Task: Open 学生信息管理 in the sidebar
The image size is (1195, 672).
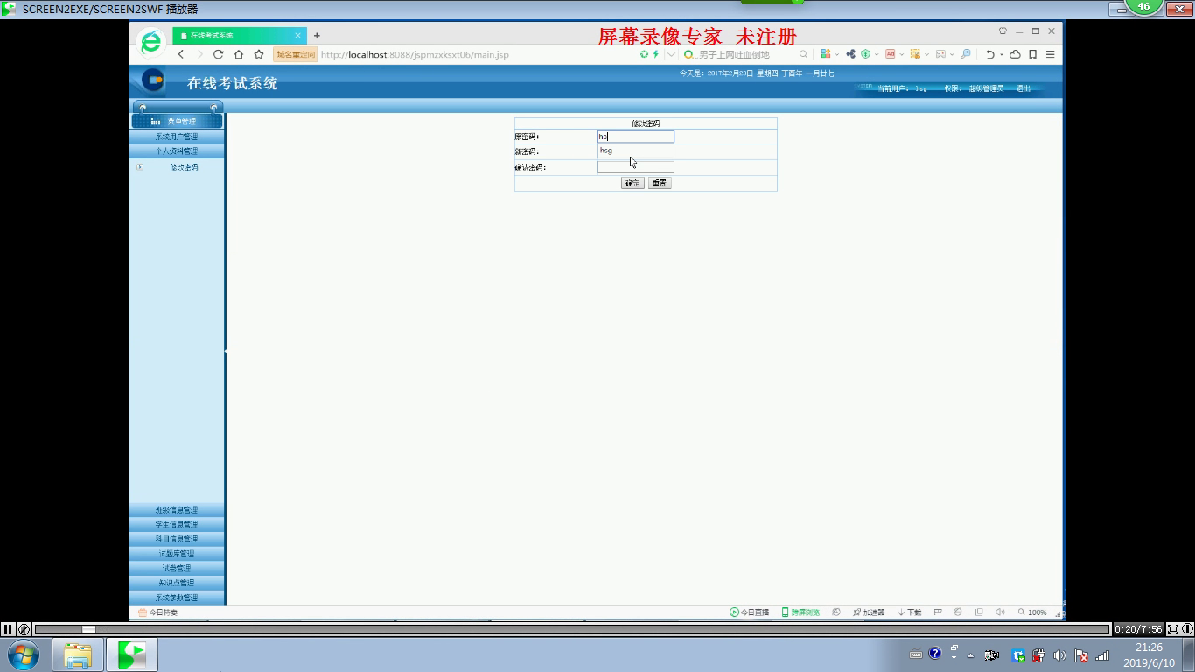Action: tap(177, 525)
